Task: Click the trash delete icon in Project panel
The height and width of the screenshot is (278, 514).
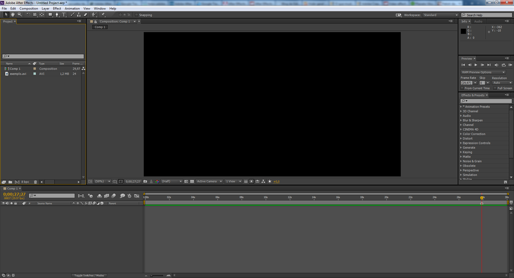Action: (x=35, y=182)
